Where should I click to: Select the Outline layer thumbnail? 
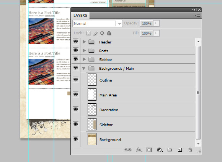92,80
